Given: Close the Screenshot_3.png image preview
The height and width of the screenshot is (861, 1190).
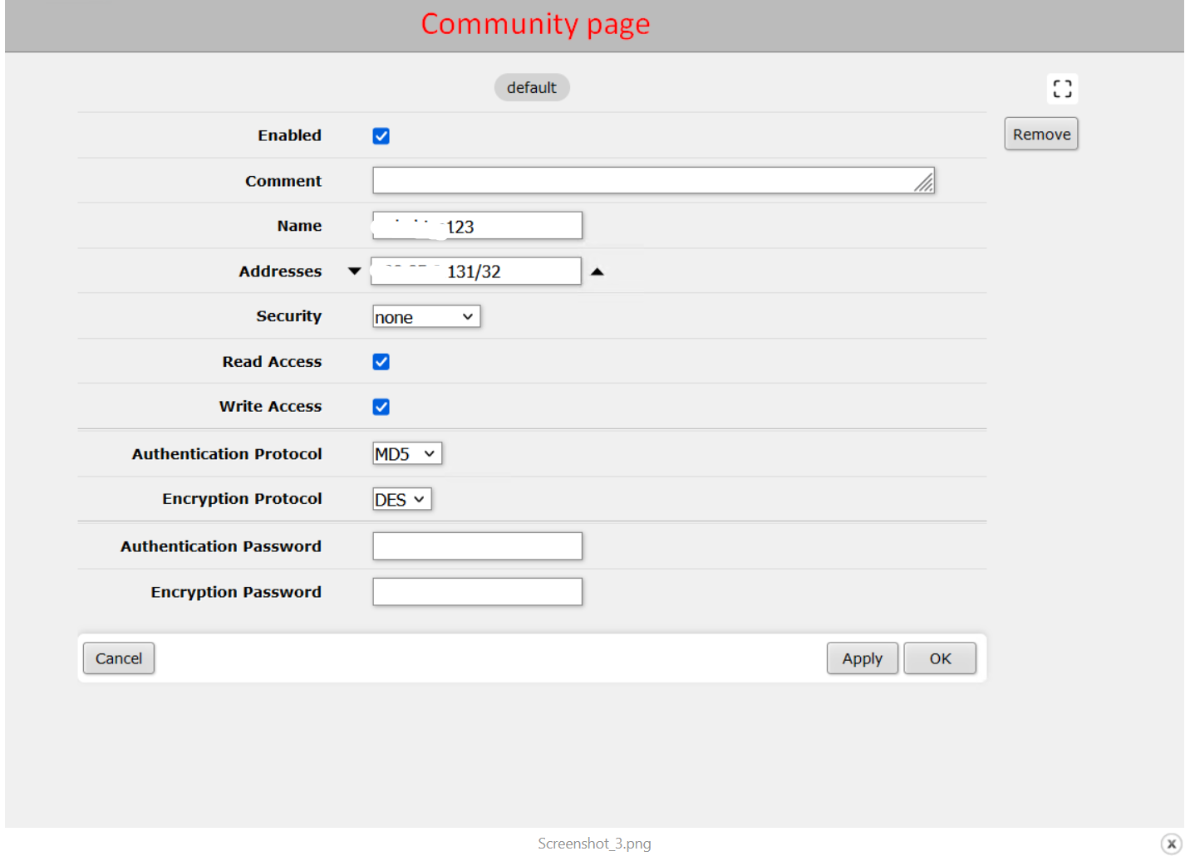Looking at the screenshot, I should [1171, 844].
